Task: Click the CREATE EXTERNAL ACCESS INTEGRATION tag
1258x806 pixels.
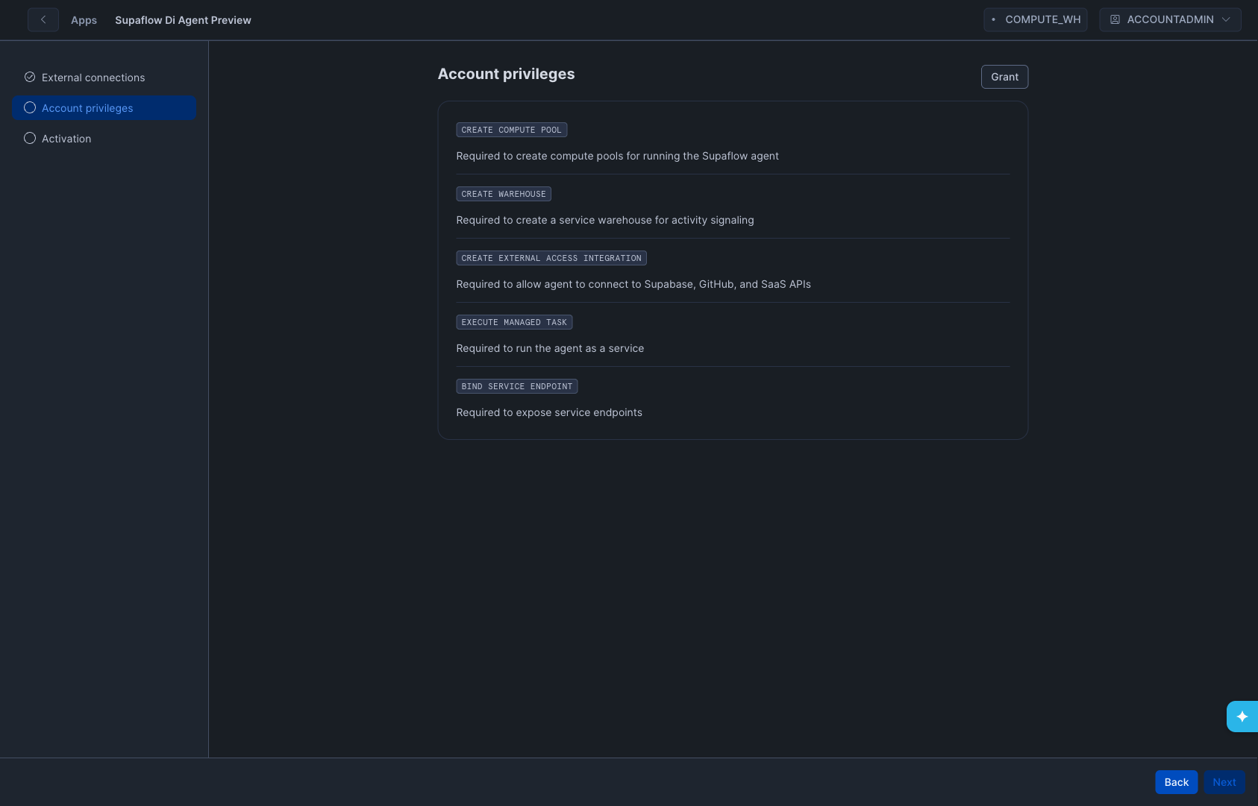Action: 551,258
